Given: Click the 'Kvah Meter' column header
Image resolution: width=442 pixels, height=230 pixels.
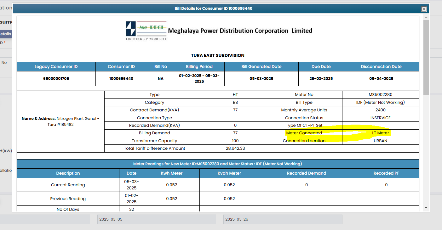Looking at the screenshot, I should [229, 173].
